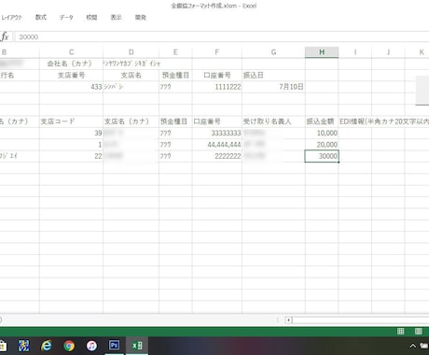The width and height of the screenshot is (429, 355).
Task: Select the 振込日 header cell
Action: (x=273, y=75)
